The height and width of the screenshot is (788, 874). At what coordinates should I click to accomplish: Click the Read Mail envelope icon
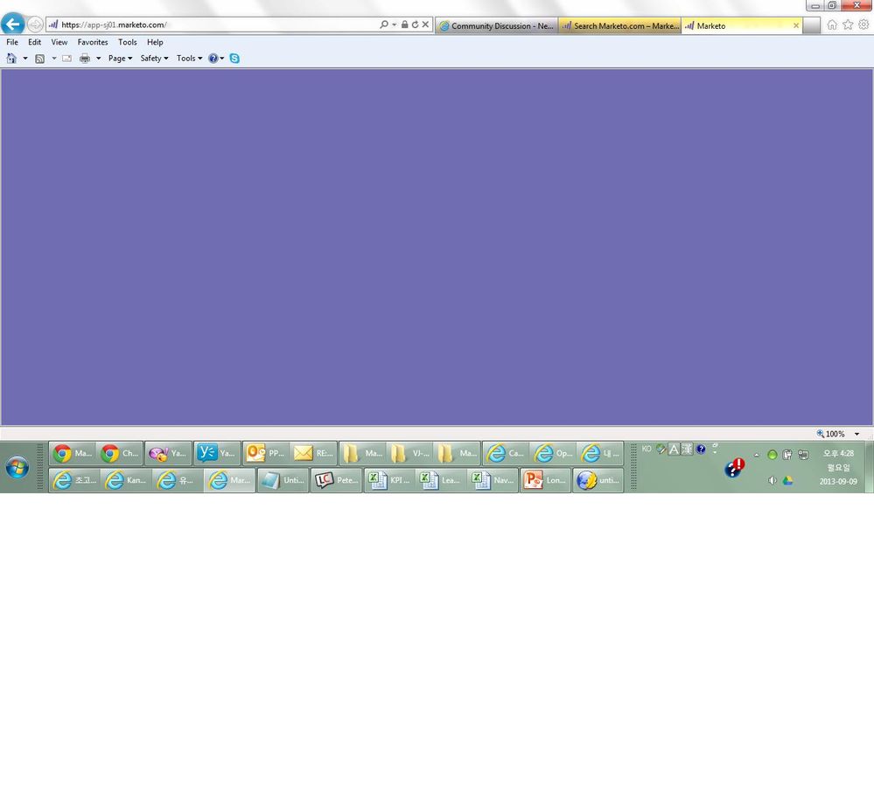(x=66, y=59)
